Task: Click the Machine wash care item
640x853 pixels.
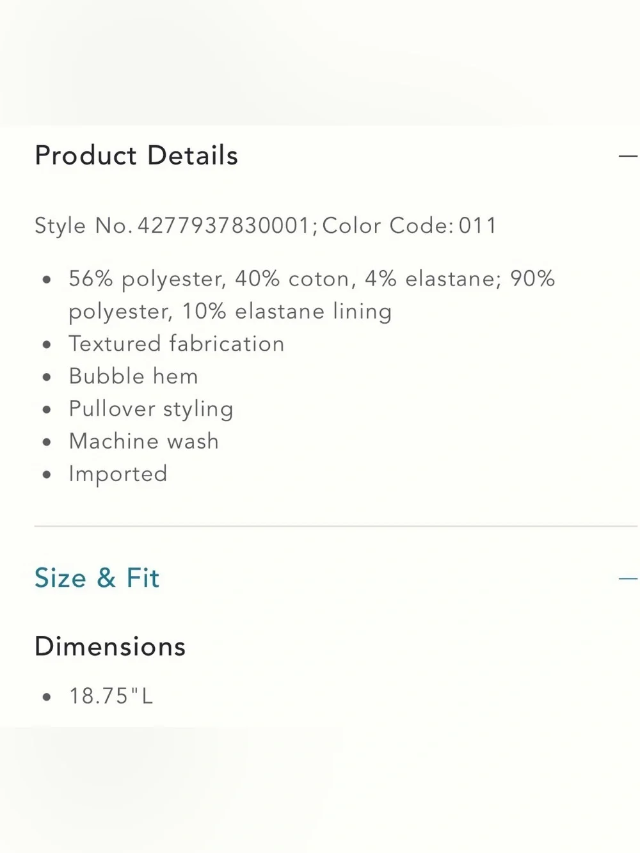Action: 144,441
